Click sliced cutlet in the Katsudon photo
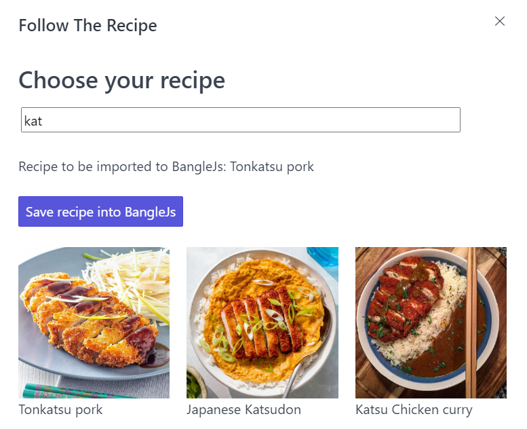This screenshot has width=527, height=429. click(x=258, y=326)
